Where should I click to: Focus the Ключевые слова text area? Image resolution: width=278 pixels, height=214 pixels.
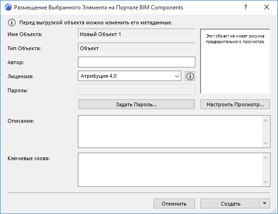tap(170, 170)
